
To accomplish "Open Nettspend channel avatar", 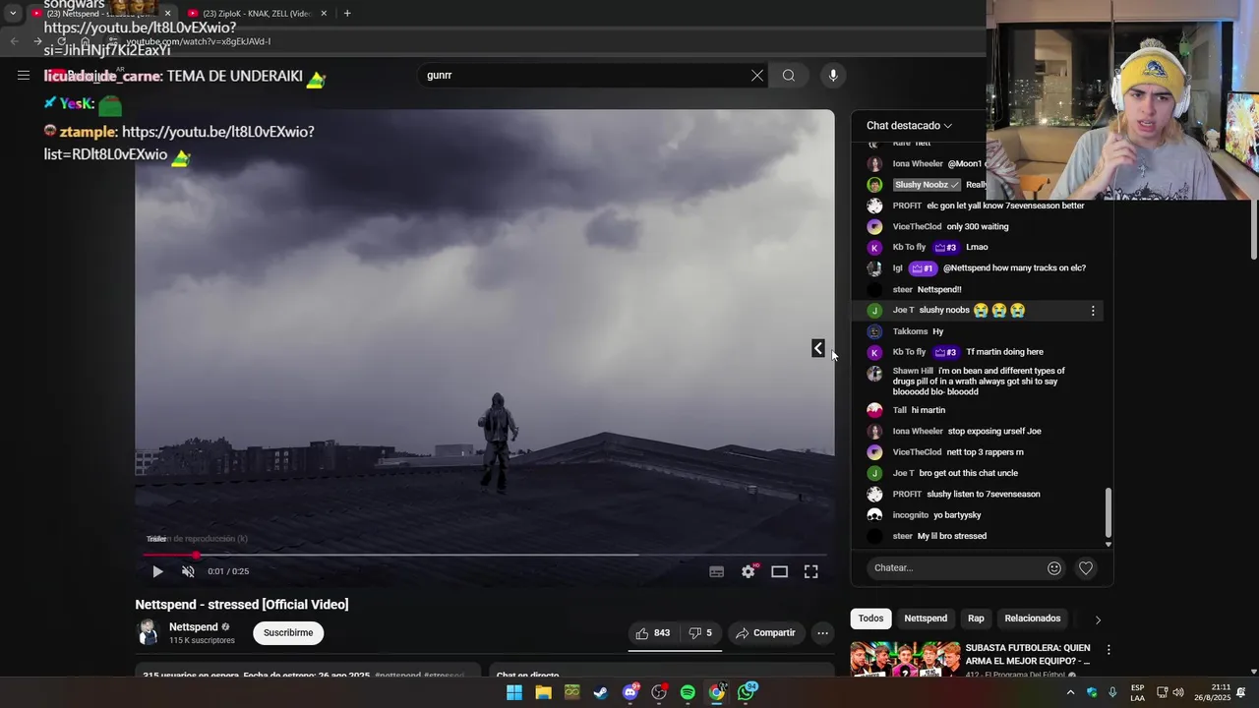I will tap(149, 633).
